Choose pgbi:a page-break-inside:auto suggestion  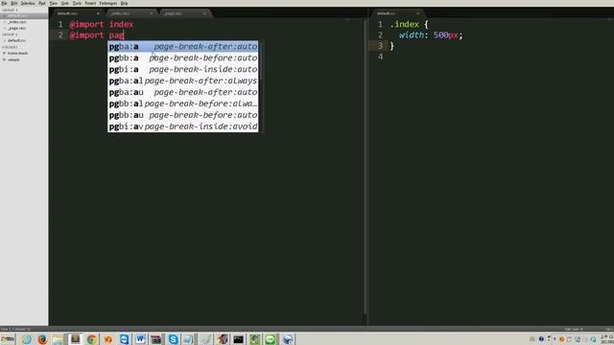coord(183,69)
